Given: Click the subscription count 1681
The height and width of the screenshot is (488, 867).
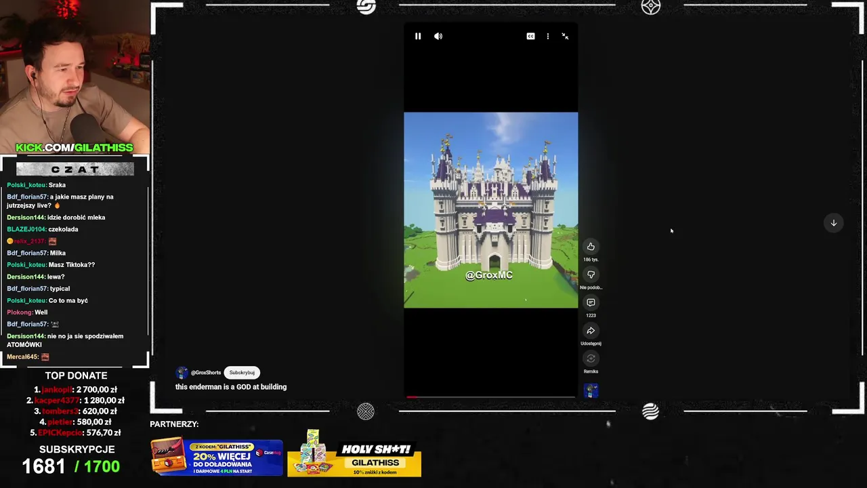Looking at the screenshot, I should [x=44, y=466].
